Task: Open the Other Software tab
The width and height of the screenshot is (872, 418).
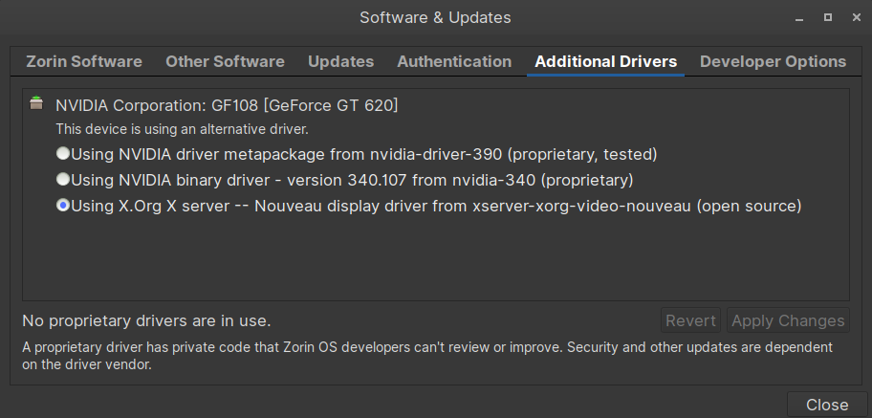Action: pos(225,61)
